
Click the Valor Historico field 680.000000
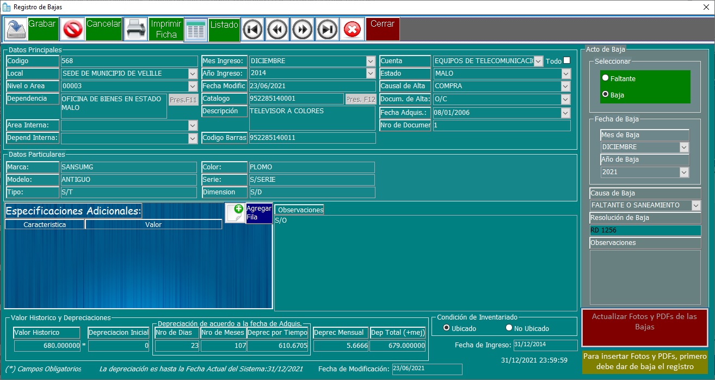pos(47,346)
